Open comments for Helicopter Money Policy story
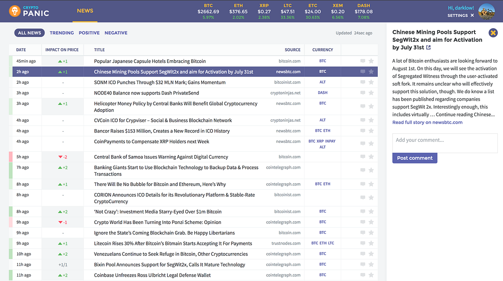 coord(363,106)
